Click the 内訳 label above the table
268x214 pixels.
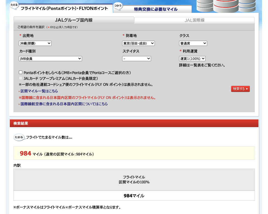(x=17, y=165)
